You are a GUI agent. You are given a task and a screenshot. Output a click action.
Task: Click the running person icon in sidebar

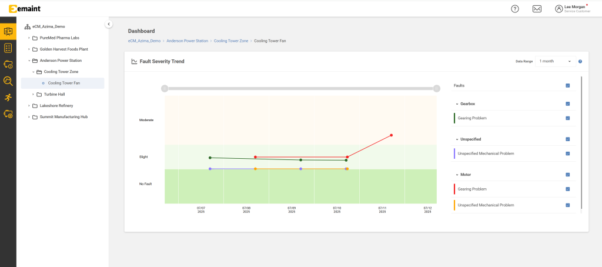(8, 98)
